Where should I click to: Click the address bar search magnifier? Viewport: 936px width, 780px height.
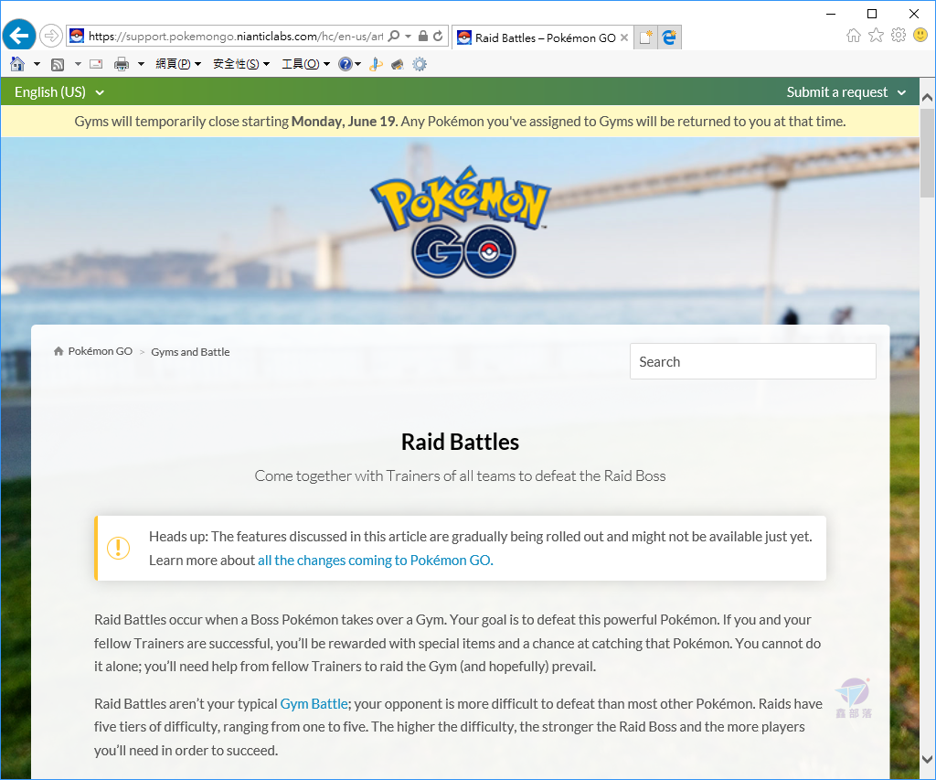[393, 37]
